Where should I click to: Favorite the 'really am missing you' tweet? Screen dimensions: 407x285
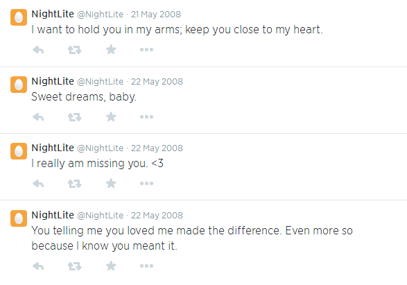pyautogui.click(x=111, y=183)
